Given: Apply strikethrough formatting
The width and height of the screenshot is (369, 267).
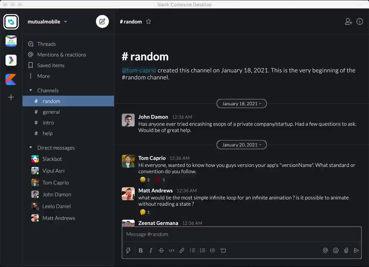Looking at the screenshot, I should tap(161, 251).
